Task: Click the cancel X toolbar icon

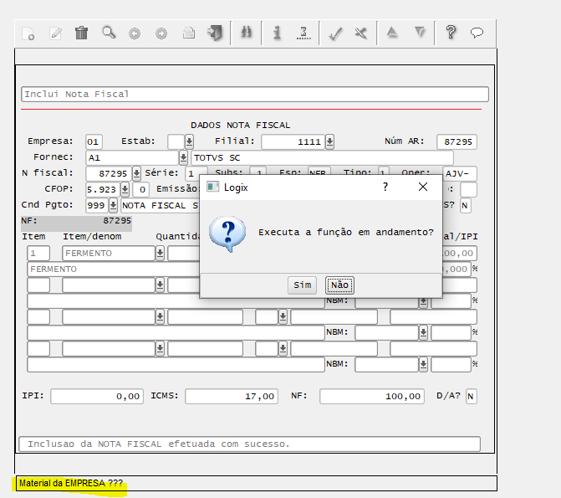Action: [361, 33]
